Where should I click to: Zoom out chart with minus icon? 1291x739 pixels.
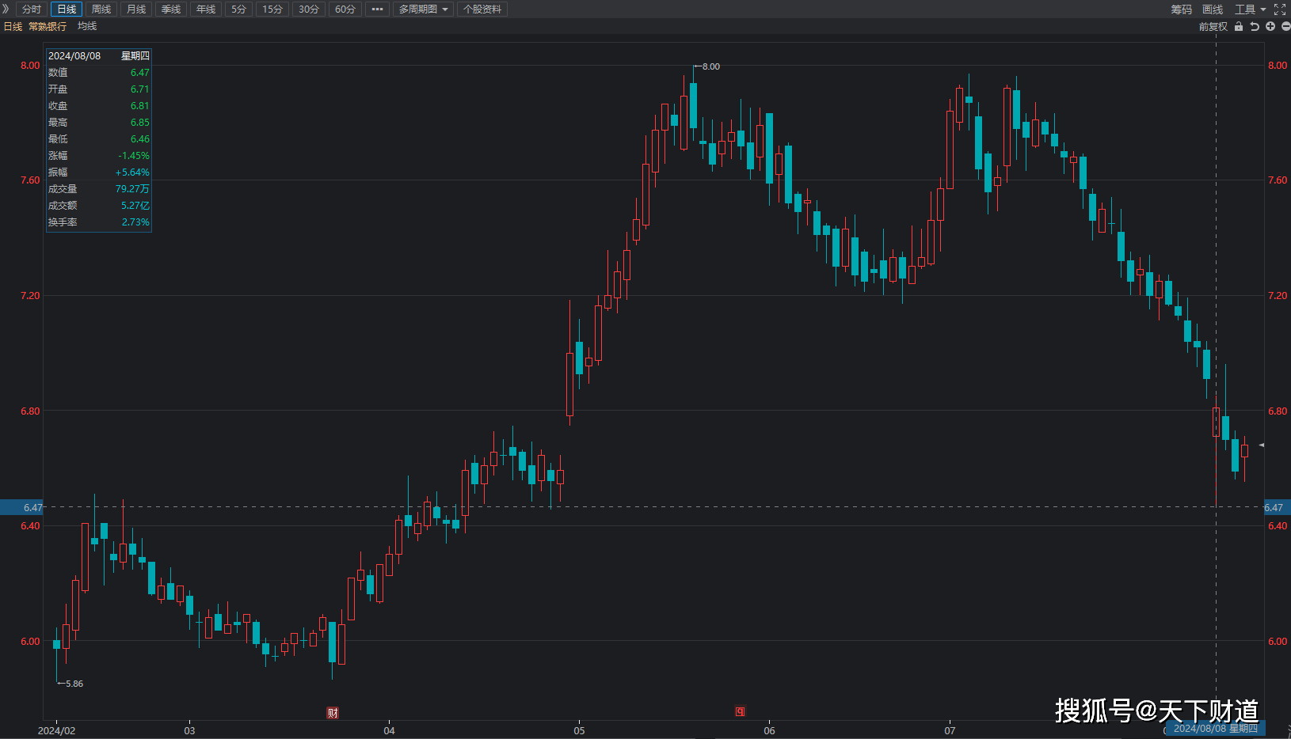coord(1285,26)
